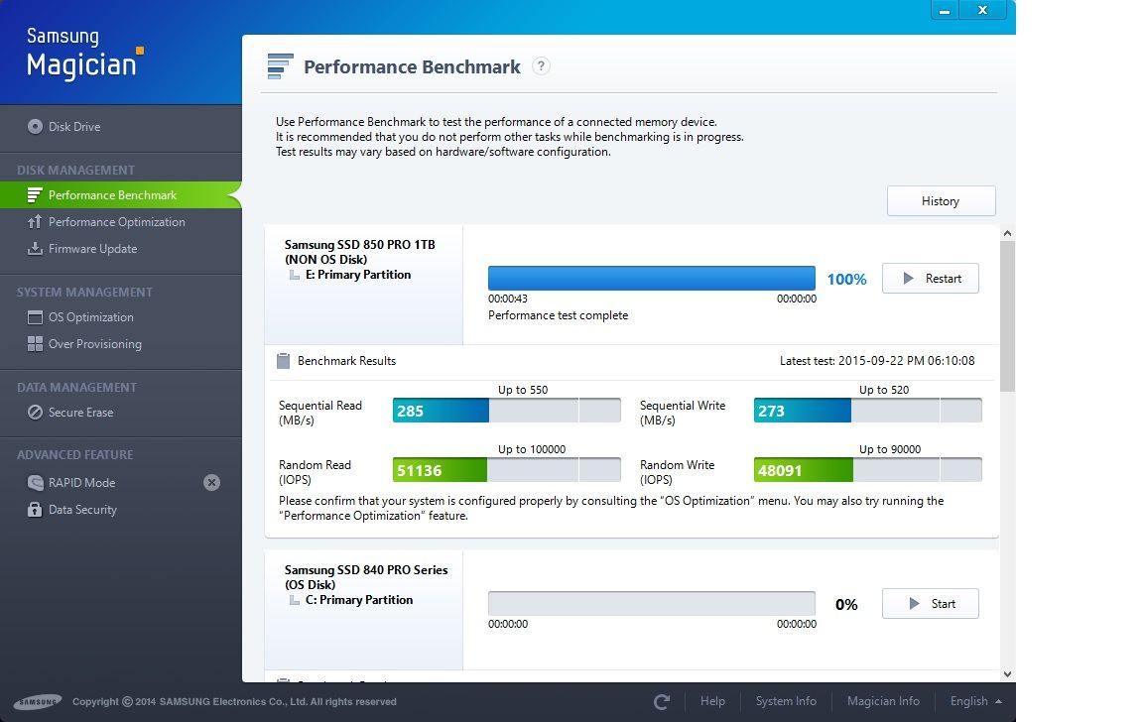Expand the English language dropdown

[975, 701]
